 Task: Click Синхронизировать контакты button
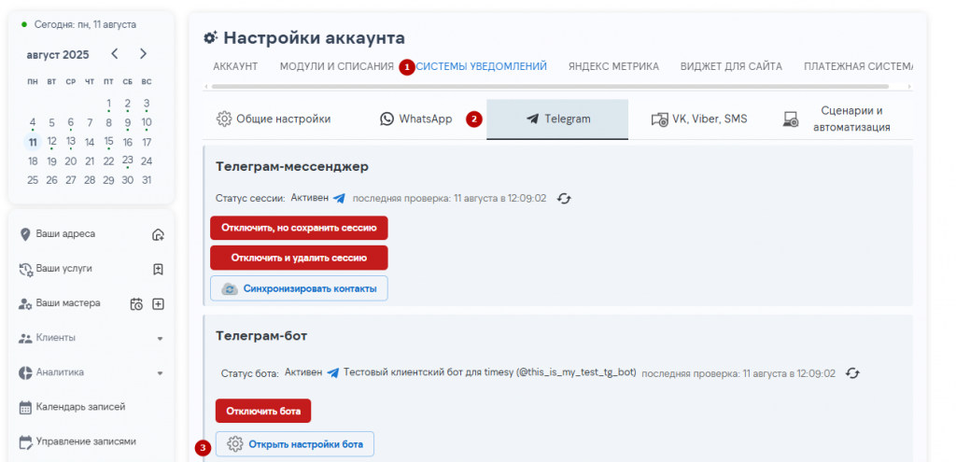pos(299,288)
